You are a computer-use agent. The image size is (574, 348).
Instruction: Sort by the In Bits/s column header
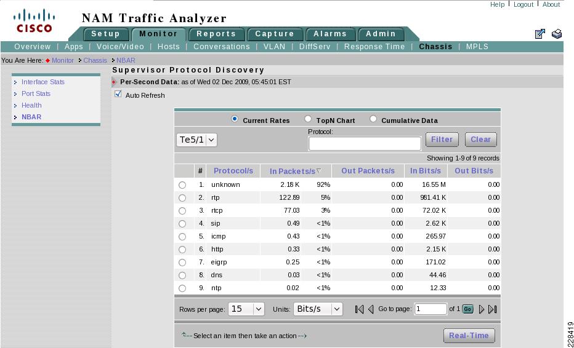(426, 171)
